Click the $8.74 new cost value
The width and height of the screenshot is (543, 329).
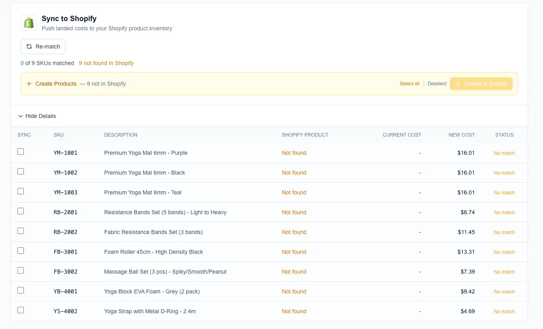pos(468,213)
